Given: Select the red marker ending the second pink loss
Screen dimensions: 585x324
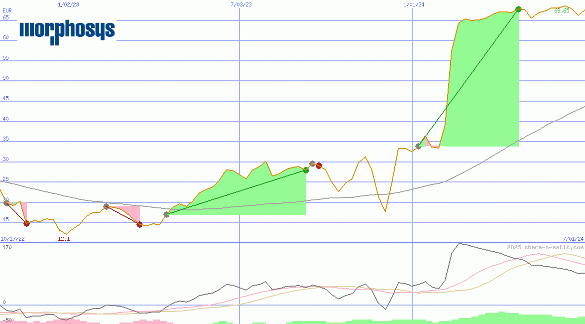Looking at the screenshot, I should [x=139, y=224].
